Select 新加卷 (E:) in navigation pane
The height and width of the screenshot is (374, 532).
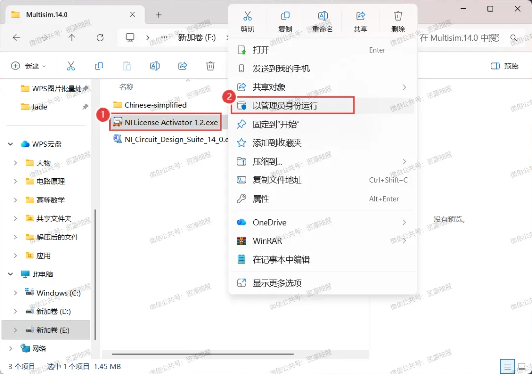46,330
